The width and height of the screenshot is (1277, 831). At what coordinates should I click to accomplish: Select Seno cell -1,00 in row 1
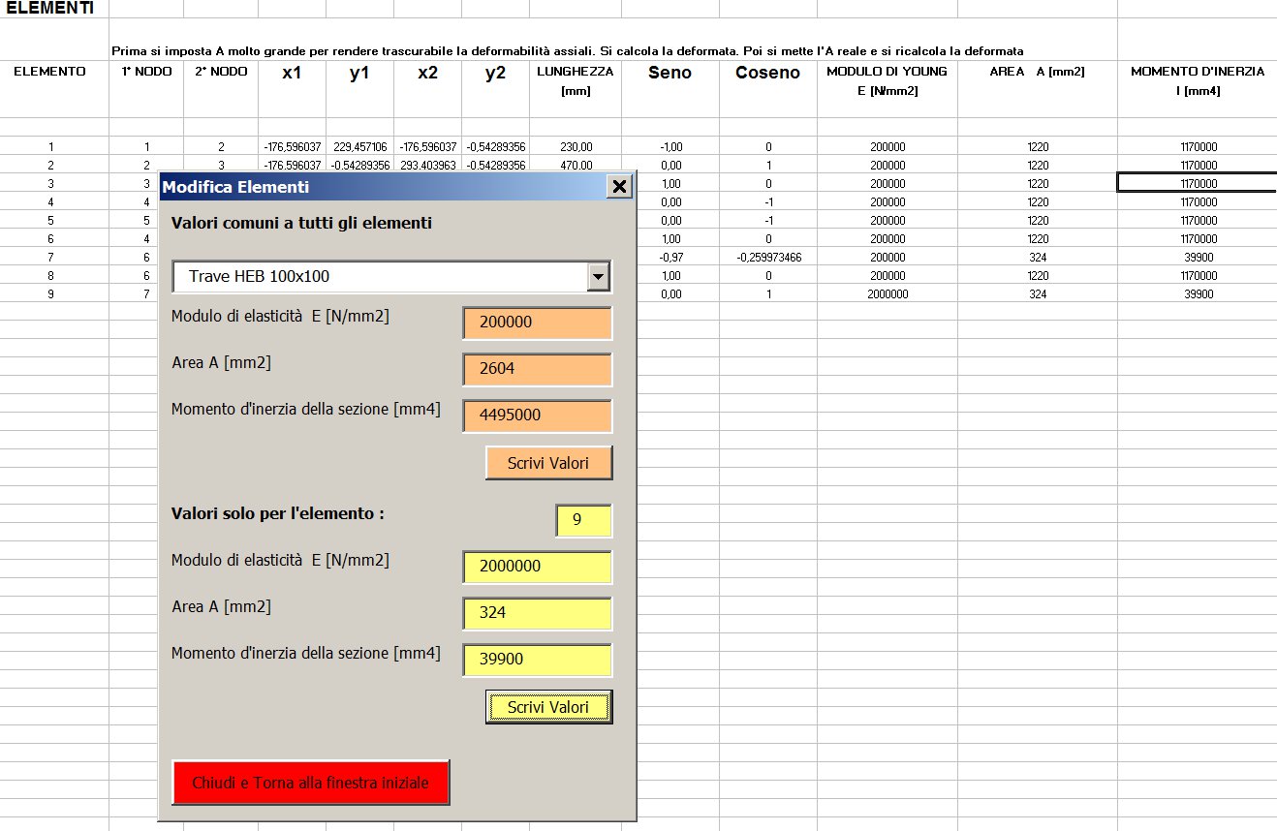pyautogui.click(x=670, y=147)
